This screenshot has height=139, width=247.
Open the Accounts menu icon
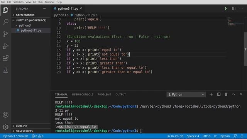click(x=5, y=115)
